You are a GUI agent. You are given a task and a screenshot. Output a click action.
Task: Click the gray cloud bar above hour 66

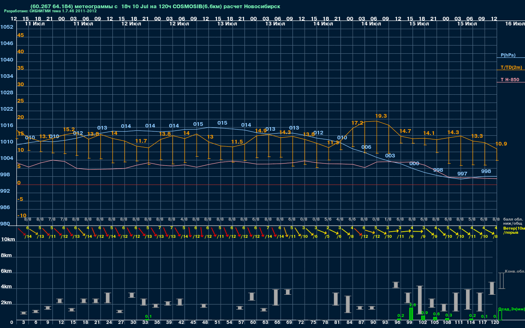(x=276, y=297)
